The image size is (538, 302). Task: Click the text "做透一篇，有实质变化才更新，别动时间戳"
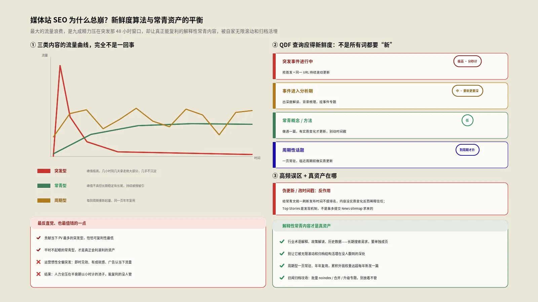[314, 132]
